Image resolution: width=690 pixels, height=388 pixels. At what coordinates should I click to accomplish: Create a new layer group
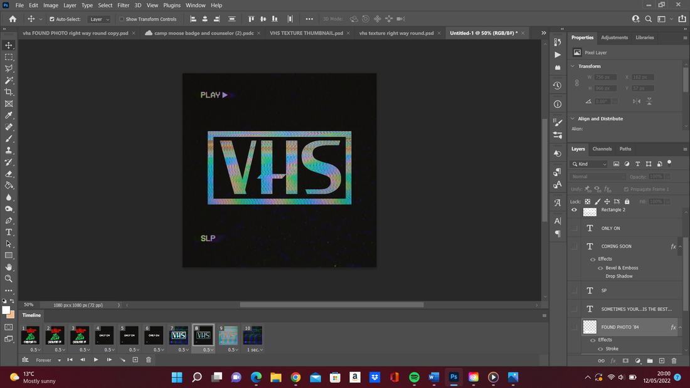coord(650,360)
